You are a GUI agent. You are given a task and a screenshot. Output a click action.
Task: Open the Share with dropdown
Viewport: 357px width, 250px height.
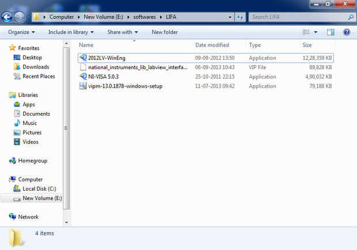click(123, 32)
